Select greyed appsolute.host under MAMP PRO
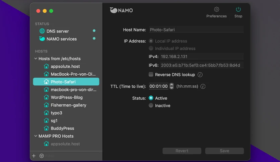Screen dimensions: 280x162 click(x=65, y=144)
